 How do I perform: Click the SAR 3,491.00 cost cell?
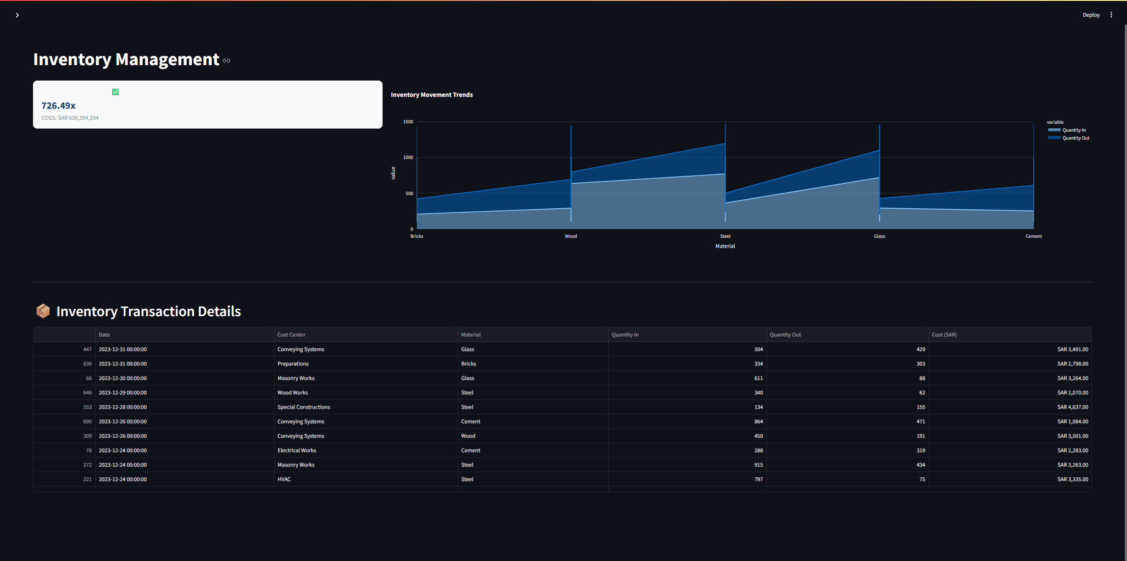pyautogui.click(x=1010, y=349)
